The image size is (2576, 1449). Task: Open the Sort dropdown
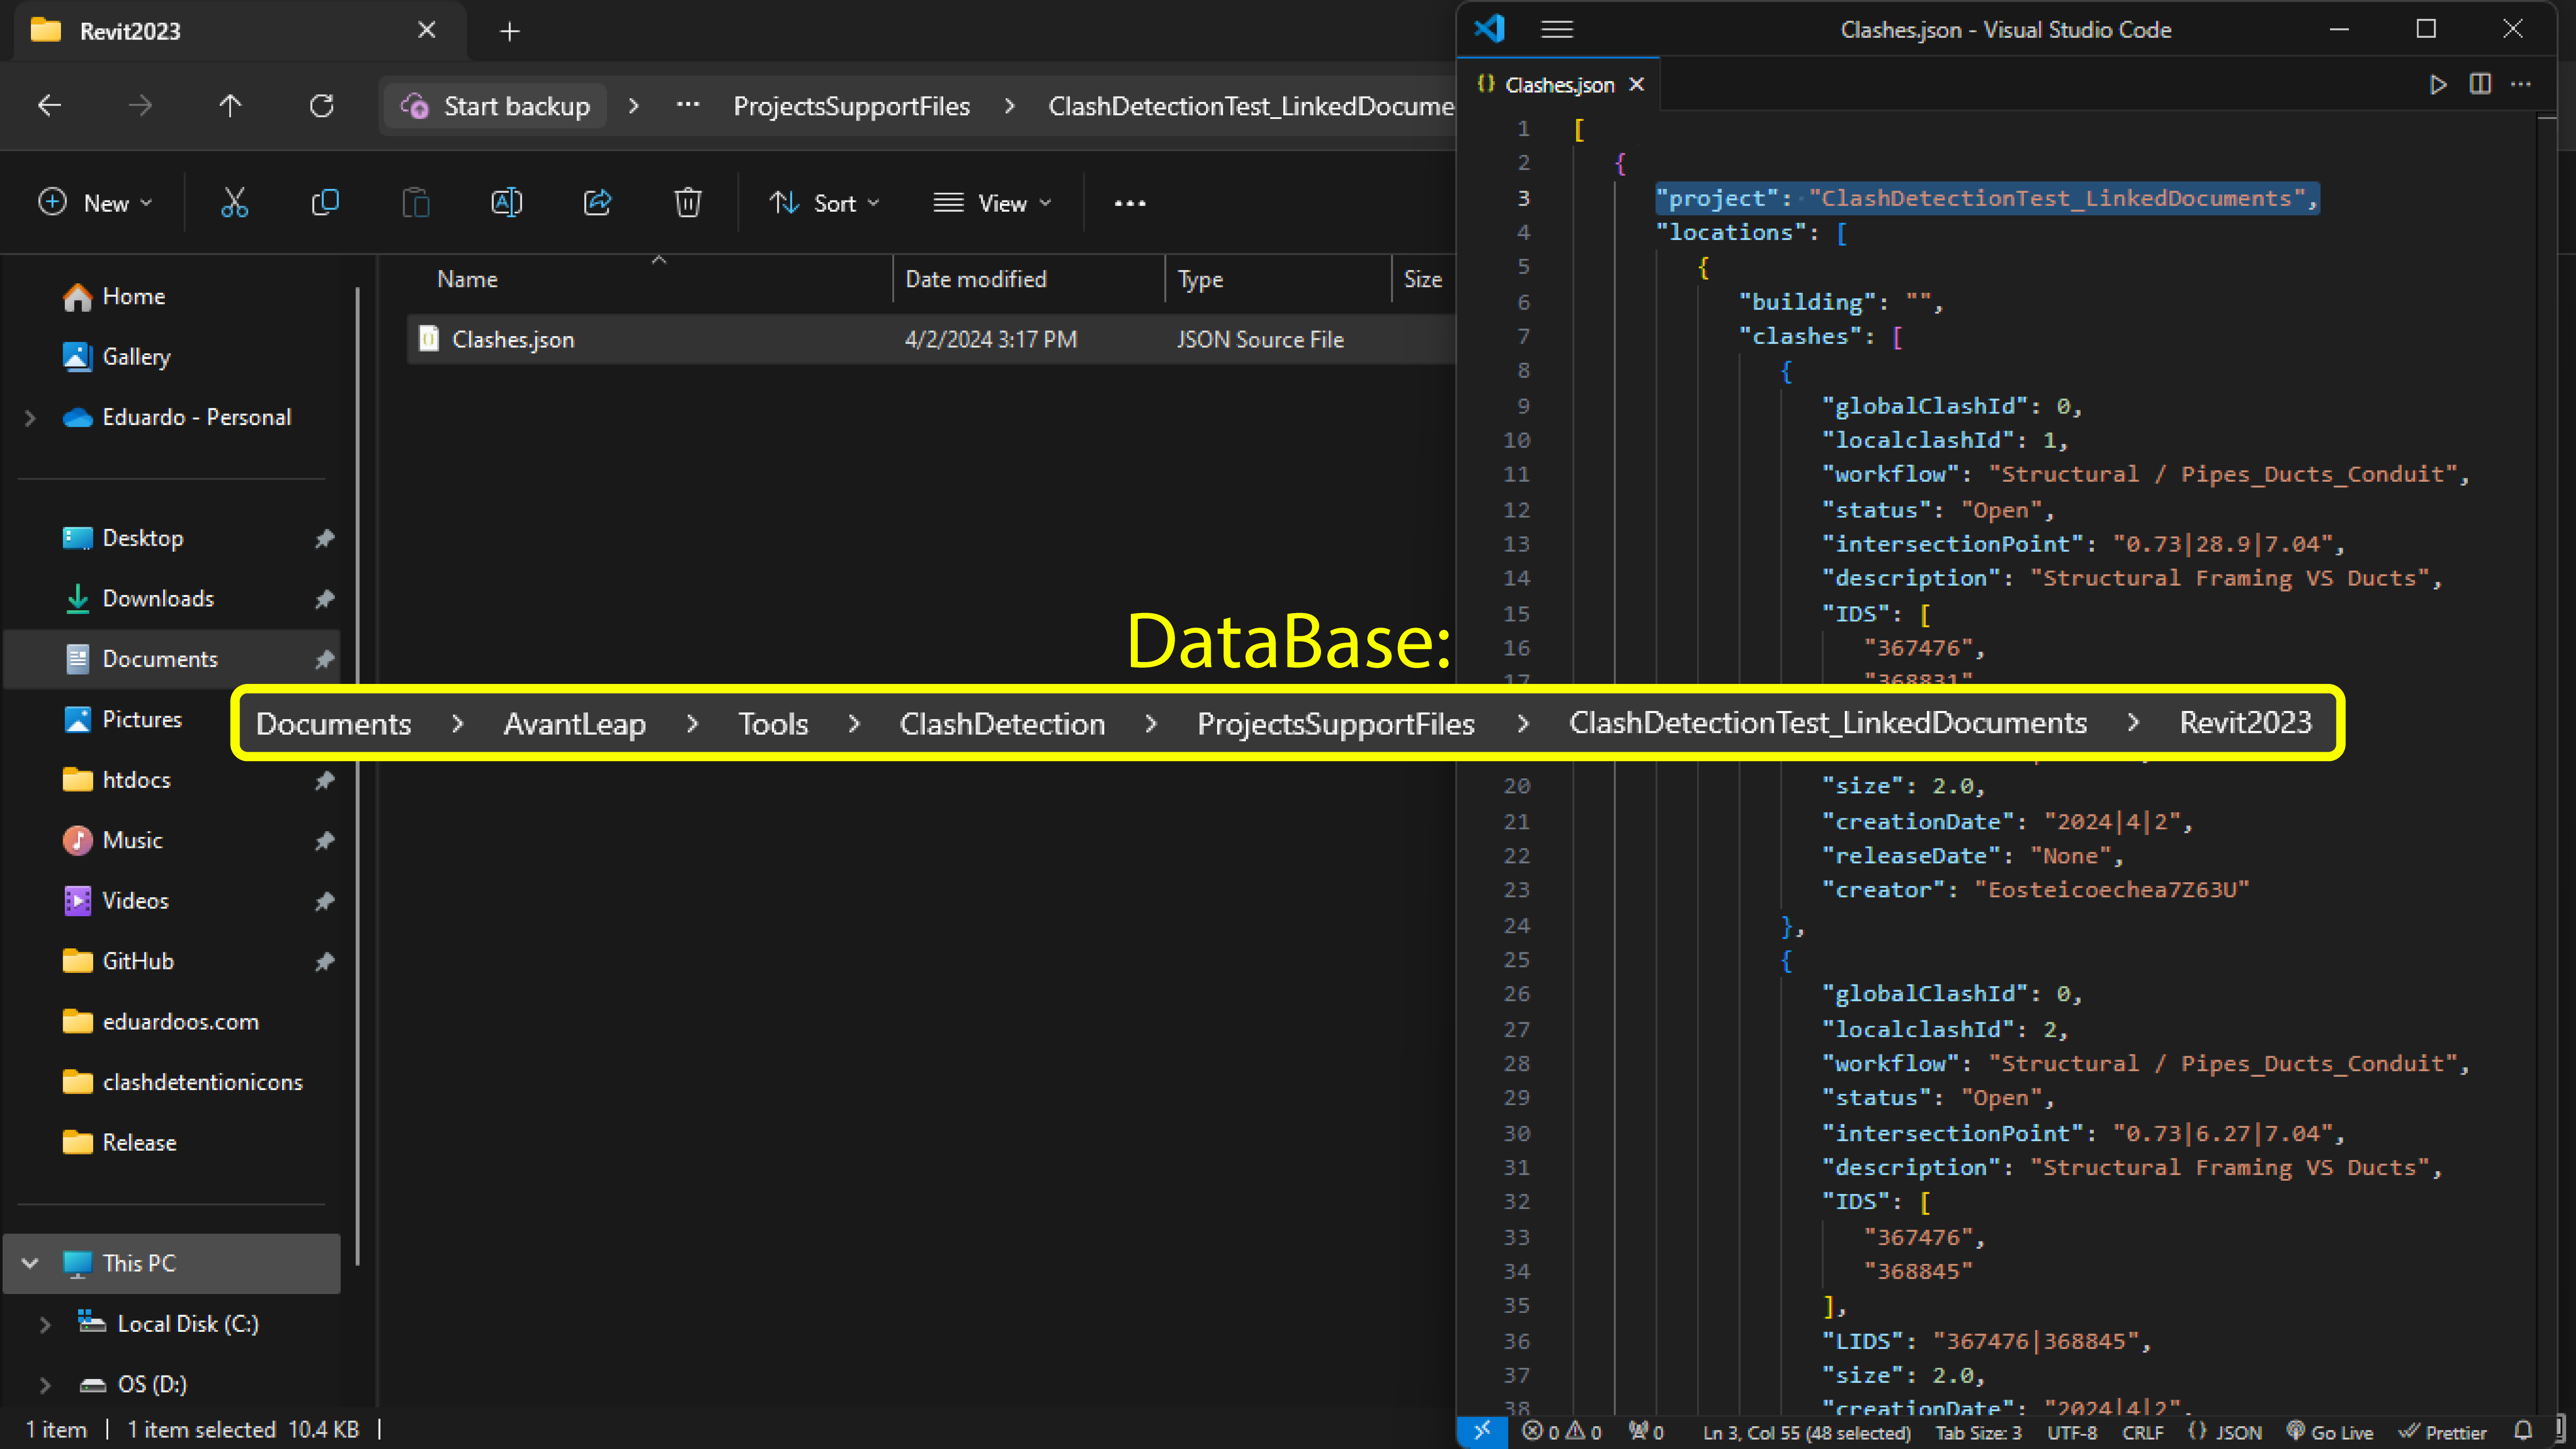(825, 203)
